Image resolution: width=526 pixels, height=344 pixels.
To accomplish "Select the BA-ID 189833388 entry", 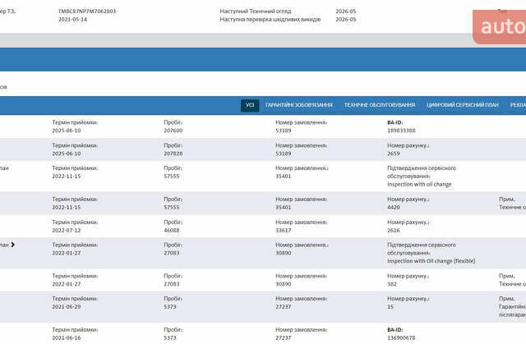I will tap(401, 131).
